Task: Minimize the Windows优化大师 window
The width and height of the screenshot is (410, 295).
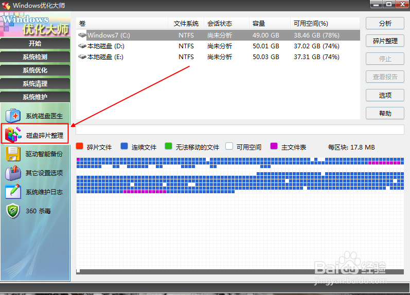Action: (x=376, y=4)
